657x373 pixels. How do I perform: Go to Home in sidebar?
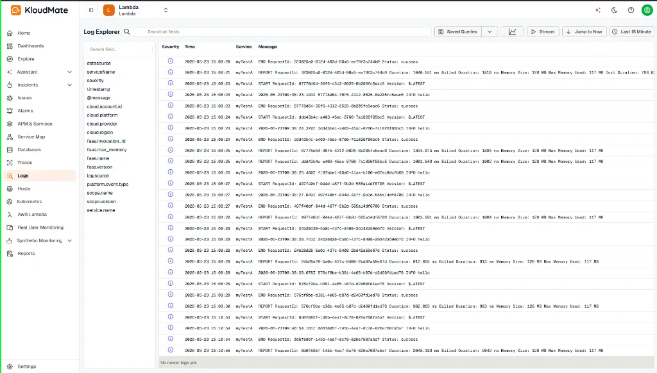(24, 33)
